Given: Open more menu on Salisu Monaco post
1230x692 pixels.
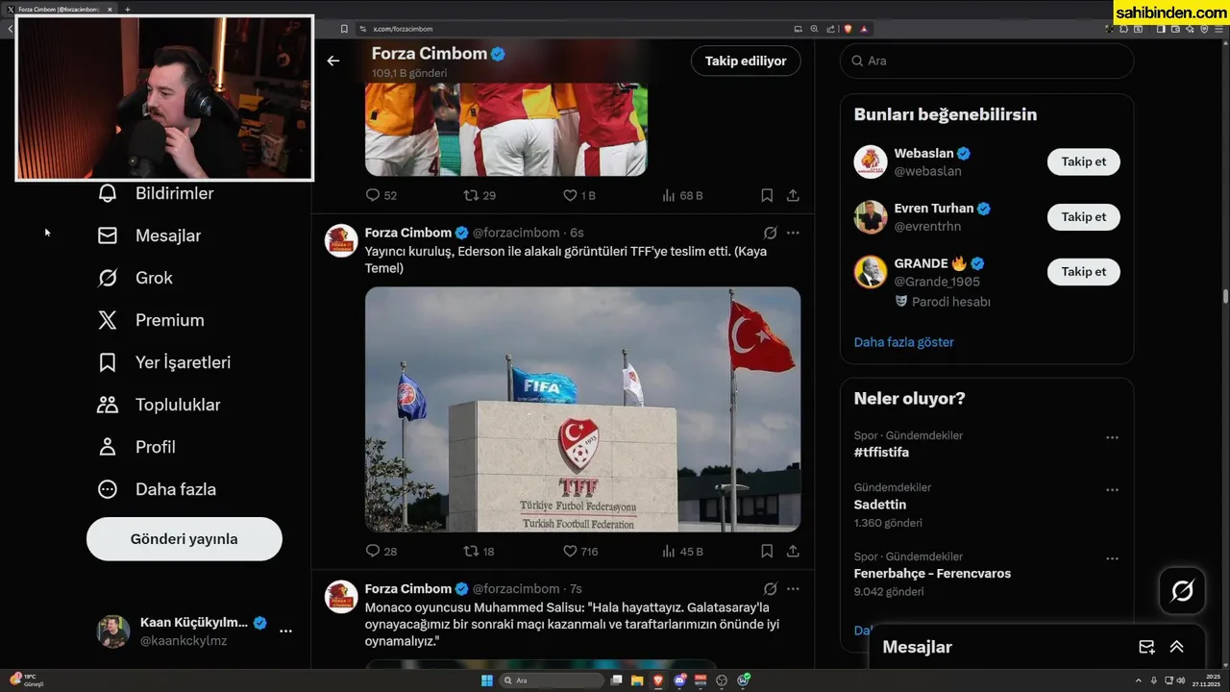Looking at the screenshot, I should click(x=793, y=588).
